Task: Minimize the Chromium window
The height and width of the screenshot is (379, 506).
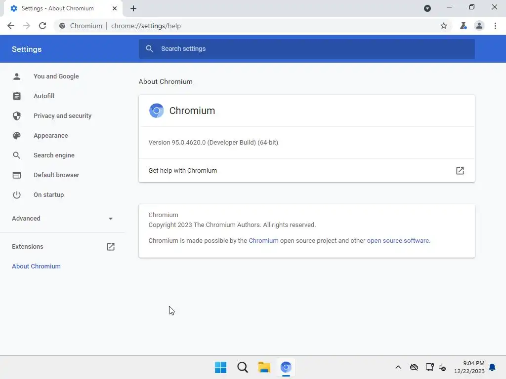Action: click(449, 7)
